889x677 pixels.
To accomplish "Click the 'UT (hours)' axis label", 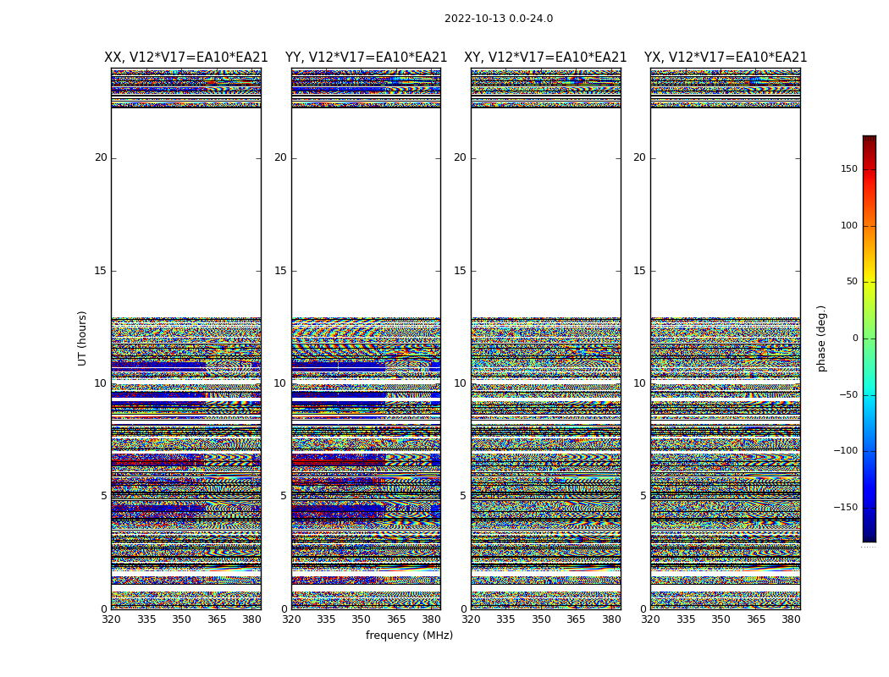I will coord(82,338).
